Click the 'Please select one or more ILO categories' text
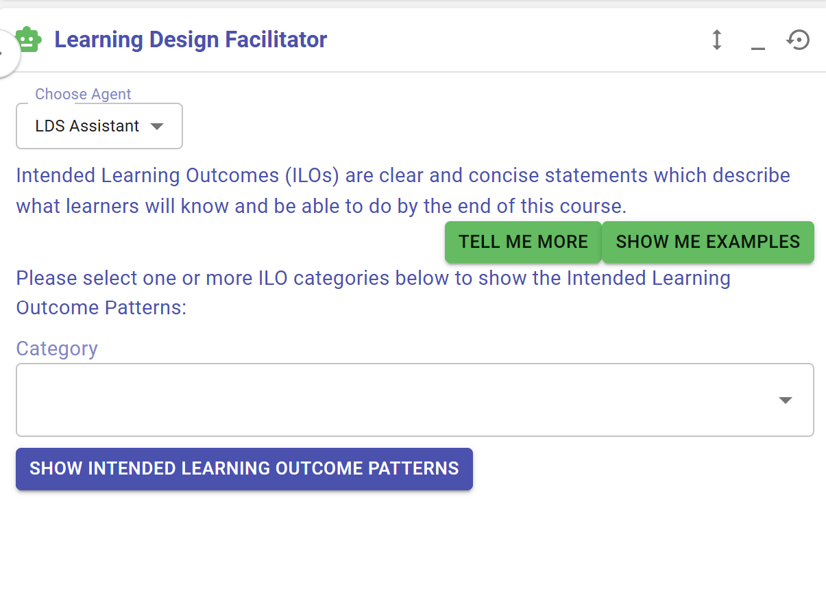The image size is (826, 606). click(373, 292)
